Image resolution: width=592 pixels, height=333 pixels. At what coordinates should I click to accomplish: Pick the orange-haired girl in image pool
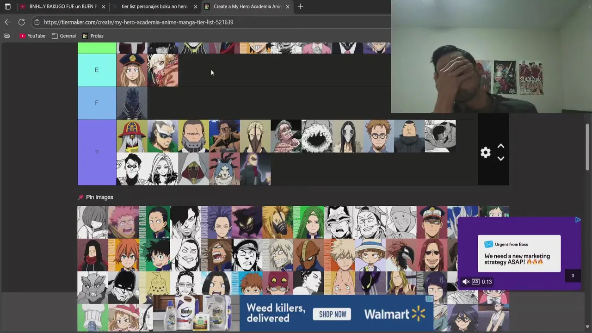tap(123, 255)
